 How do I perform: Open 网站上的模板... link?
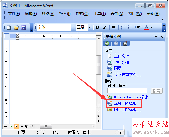coord(128,110)
